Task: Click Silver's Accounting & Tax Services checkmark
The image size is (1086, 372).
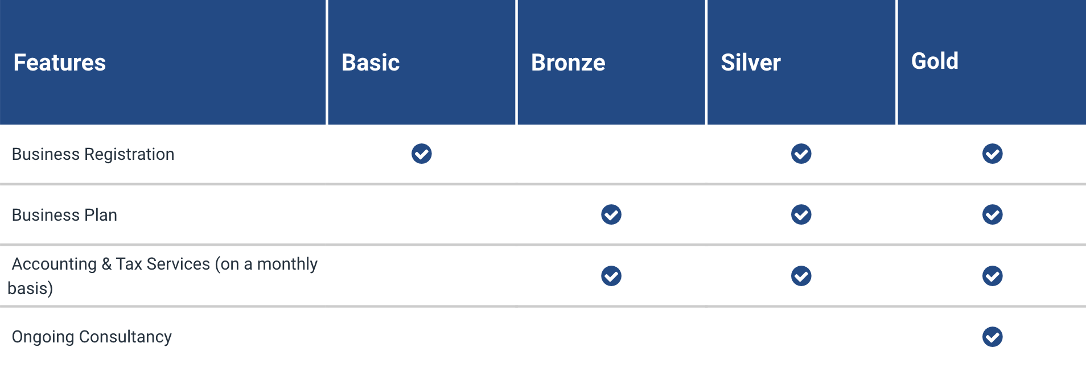Action: tap(801, 276)
